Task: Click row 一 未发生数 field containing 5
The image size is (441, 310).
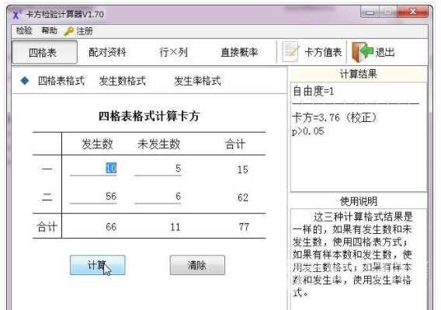Action: (158, 169)
